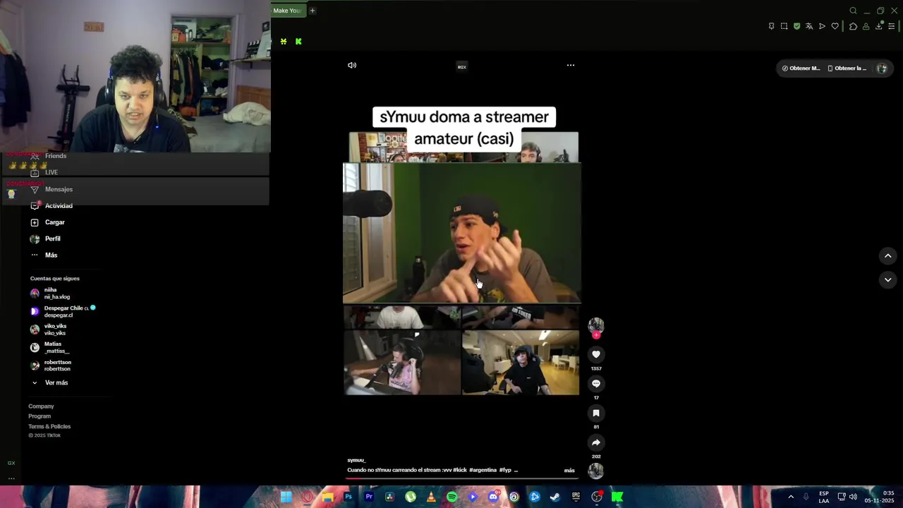Open the video three-dots options menu
This screenshot has width=903, height=508.
pyautogui.click(x=571, y=65)
